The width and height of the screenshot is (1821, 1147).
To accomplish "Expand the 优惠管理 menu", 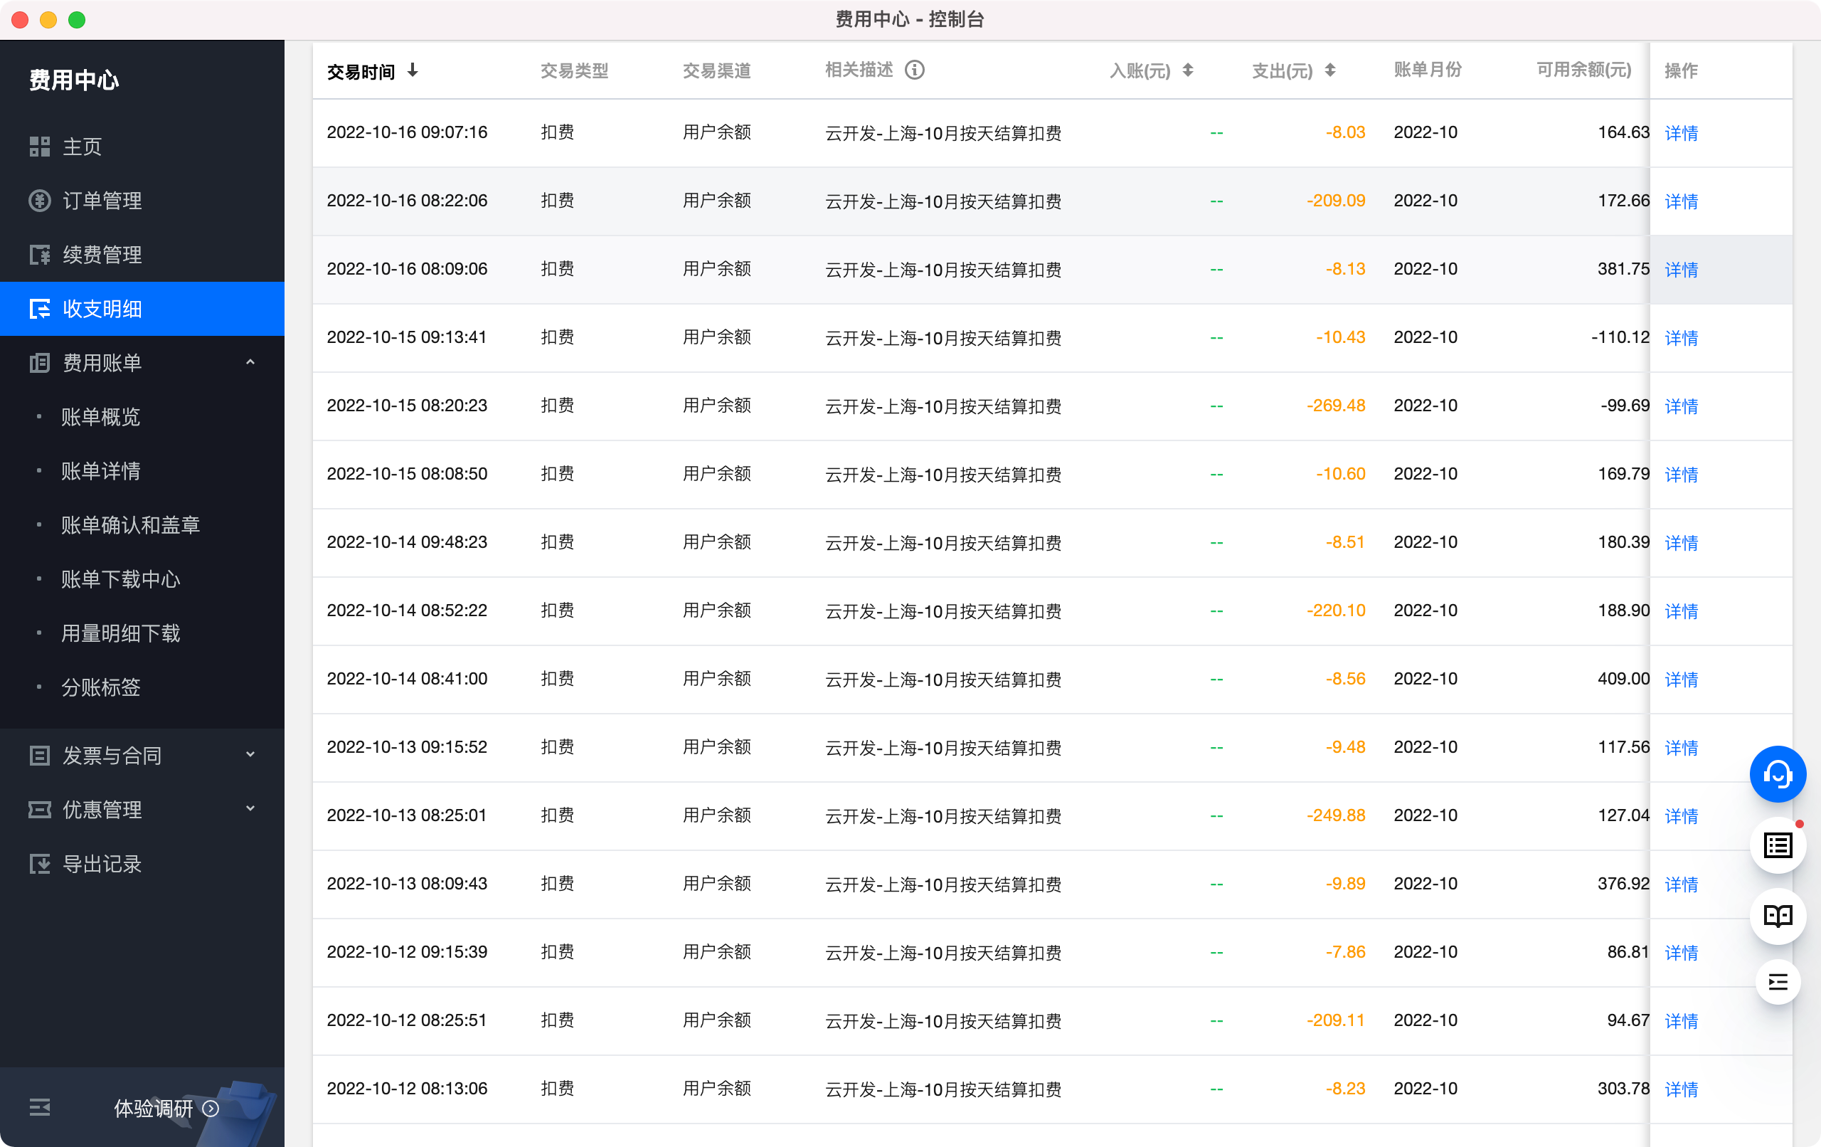I will click(x=250, y=809).
